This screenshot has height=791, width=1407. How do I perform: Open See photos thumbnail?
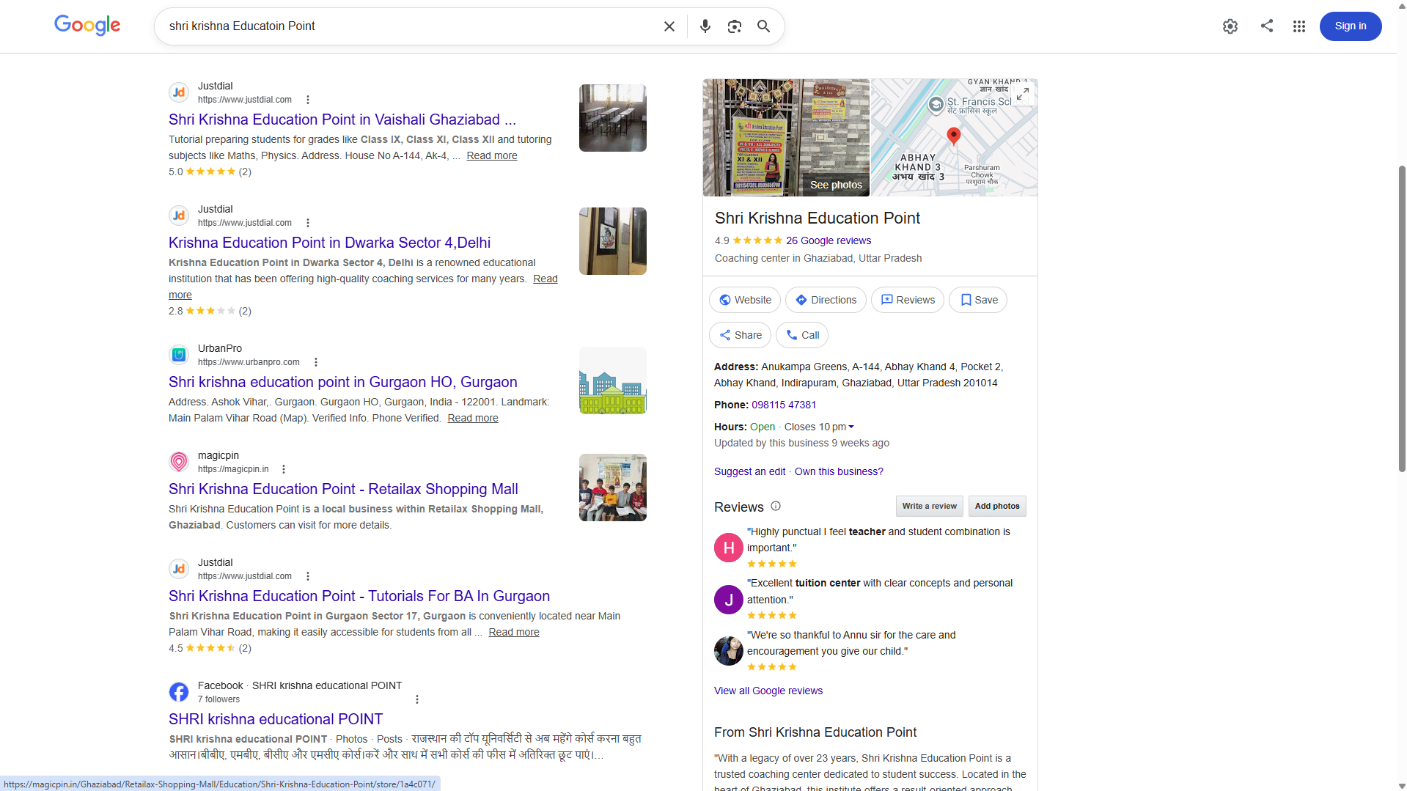[835, 185]
